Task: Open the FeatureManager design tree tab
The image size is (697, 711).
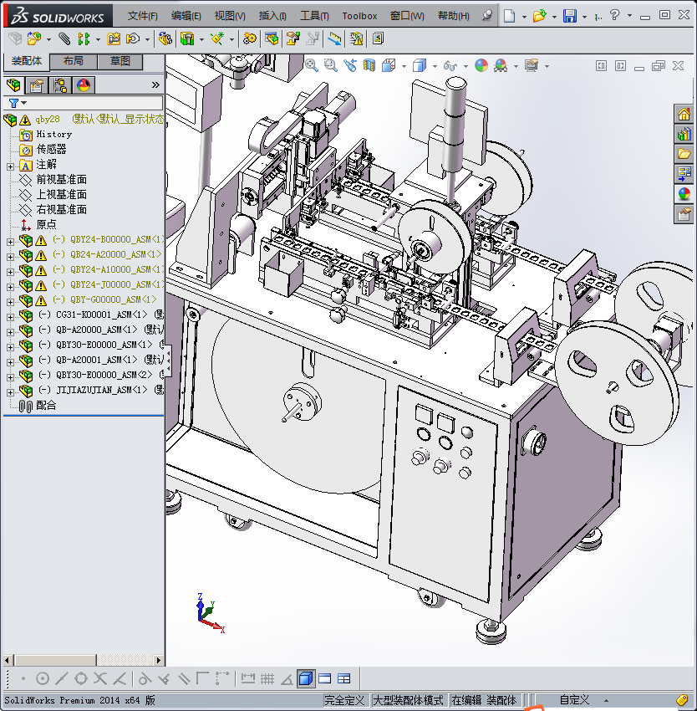Action: (x=13, y=85)
